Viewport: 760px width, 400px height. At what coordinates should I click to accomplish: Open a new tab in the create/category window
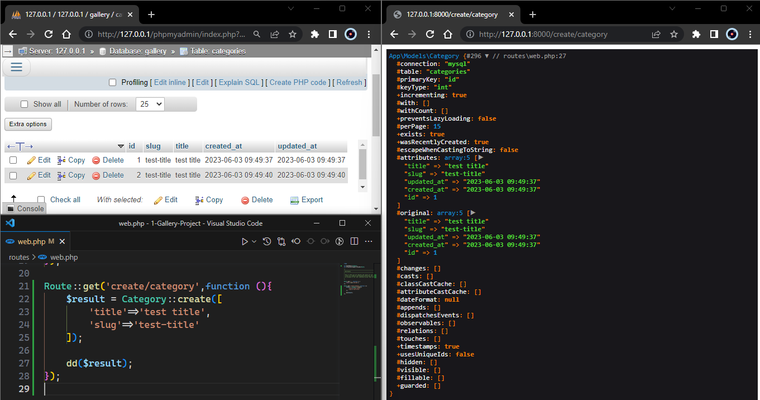pos(532,15)
